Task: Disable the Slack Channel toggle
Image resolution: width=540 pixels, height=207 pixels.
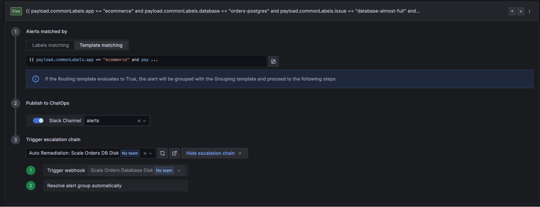Action: tap(38, 121)
